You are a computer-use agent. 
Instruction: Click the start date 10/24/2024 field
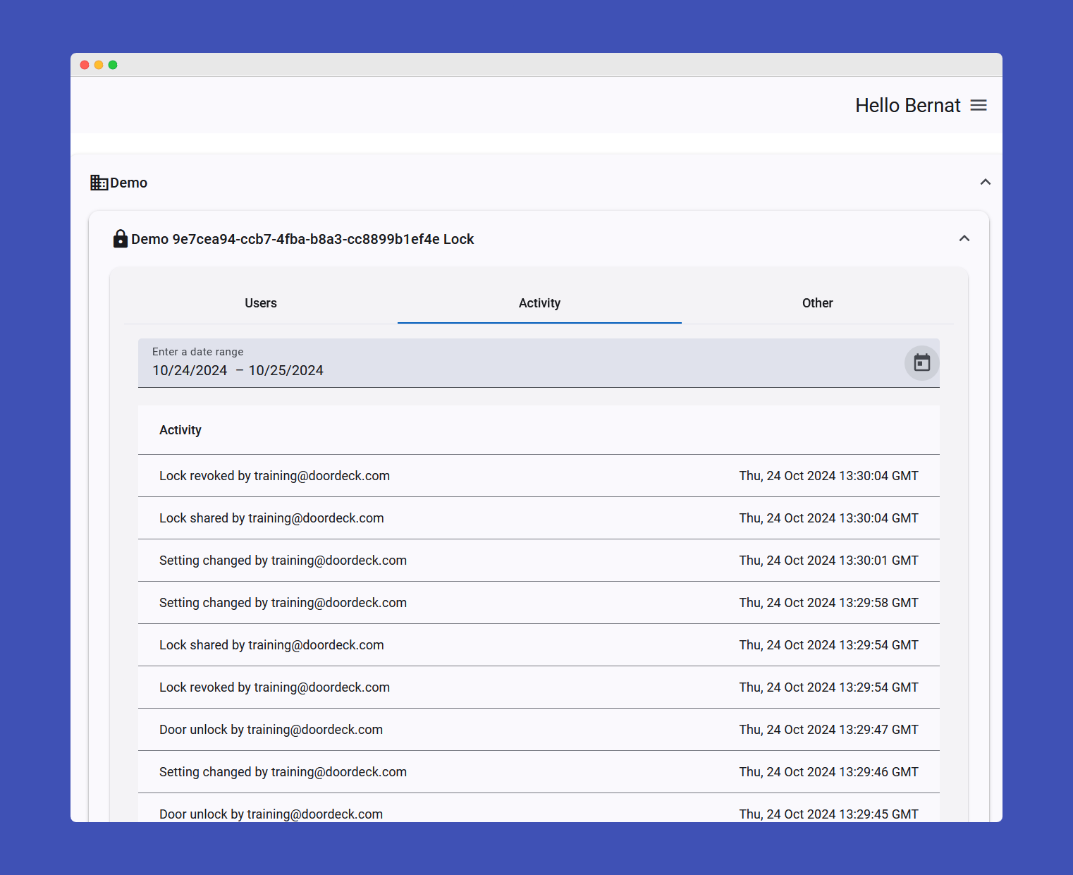pos(190,371)
